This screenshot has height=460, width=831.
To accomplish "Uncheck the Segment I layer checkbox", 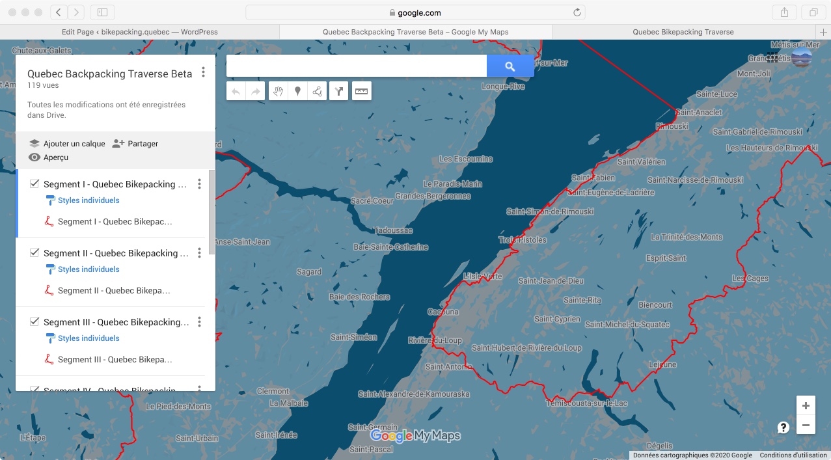I will tap(34, 184).
